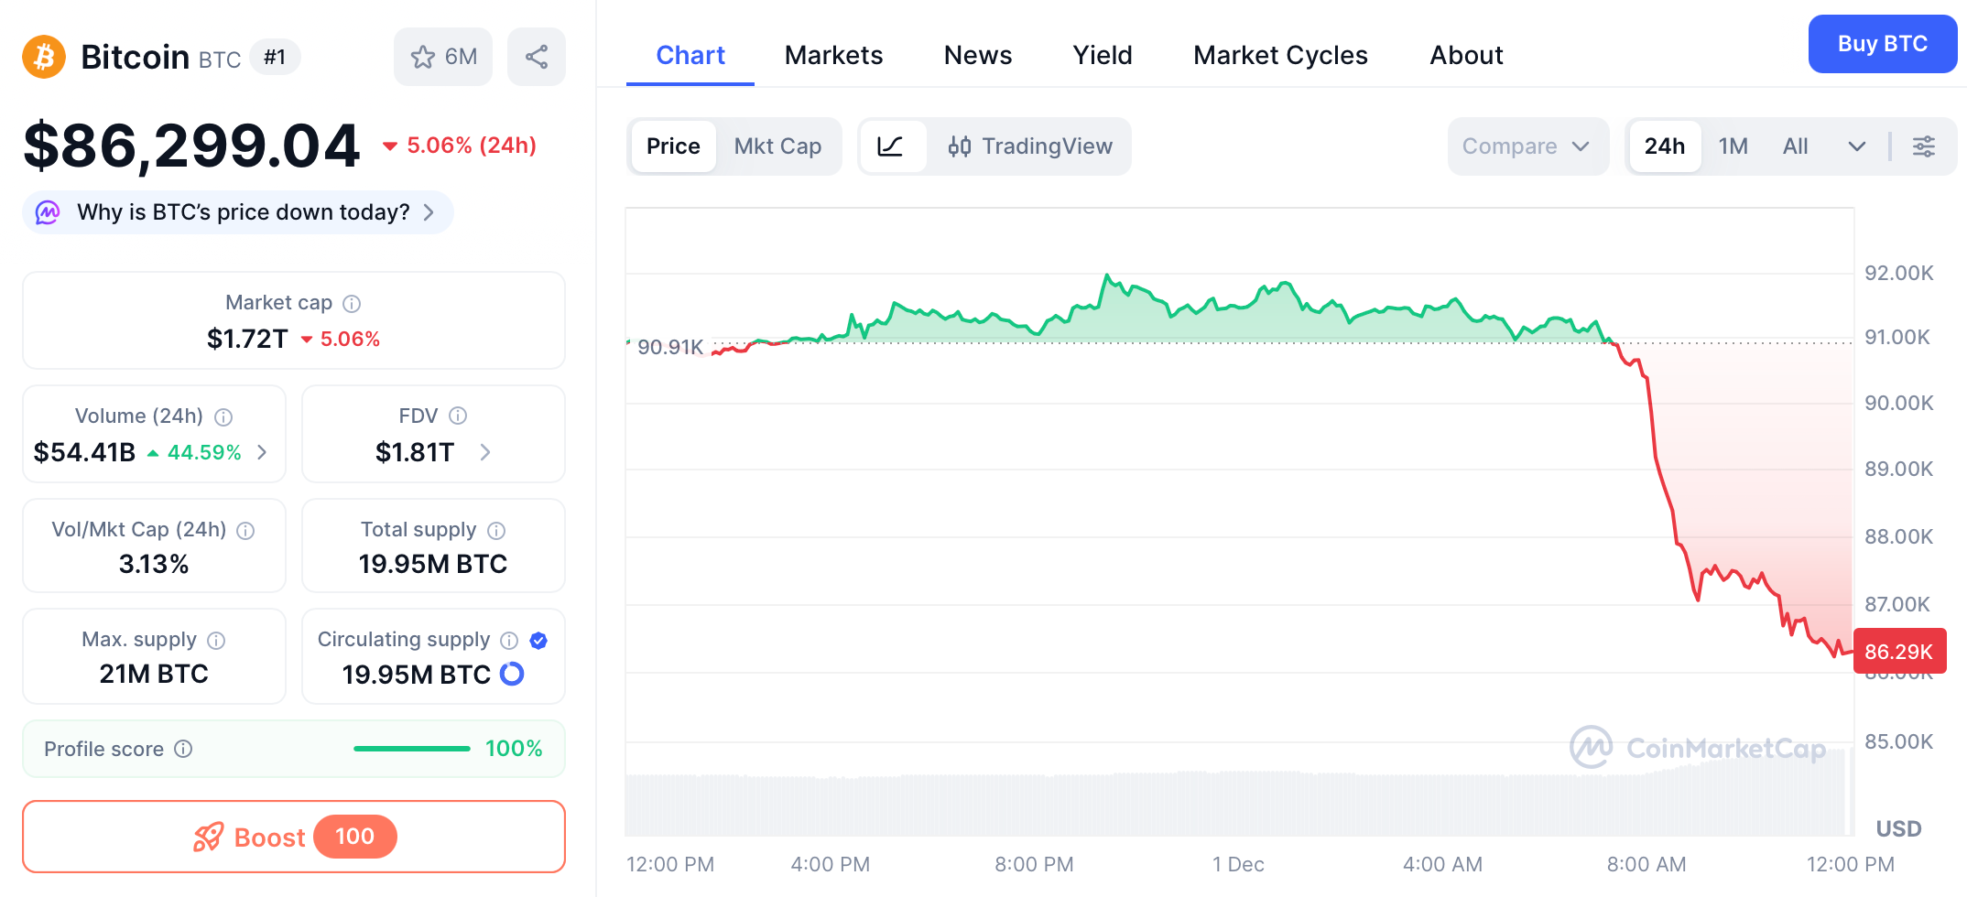Open 'Why is BTC's price down today?' link
Image resolution: width=1967 pixels, height=897 pixels.
pyautogui.click(x=243, y=211)
